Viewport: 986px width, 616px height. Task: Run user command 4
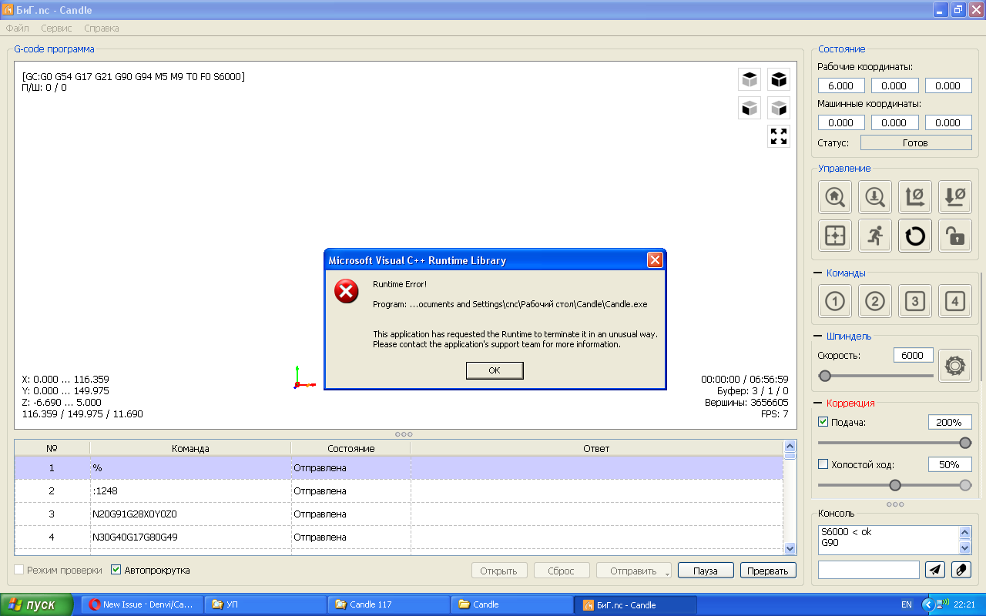pyautogui.click(x=955, y=301)
